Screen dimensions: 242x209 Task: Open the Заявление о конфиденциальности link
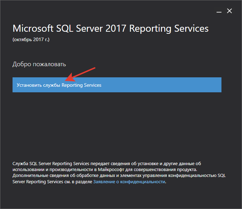[x=129, y=182]
